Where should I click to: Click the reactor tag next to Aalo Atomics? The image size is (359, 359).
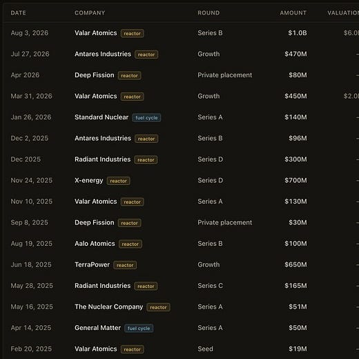pos(130,244)
